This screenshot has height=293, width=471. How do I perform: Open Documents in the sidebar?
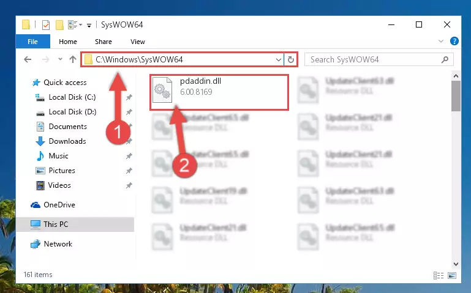(61, 127)
